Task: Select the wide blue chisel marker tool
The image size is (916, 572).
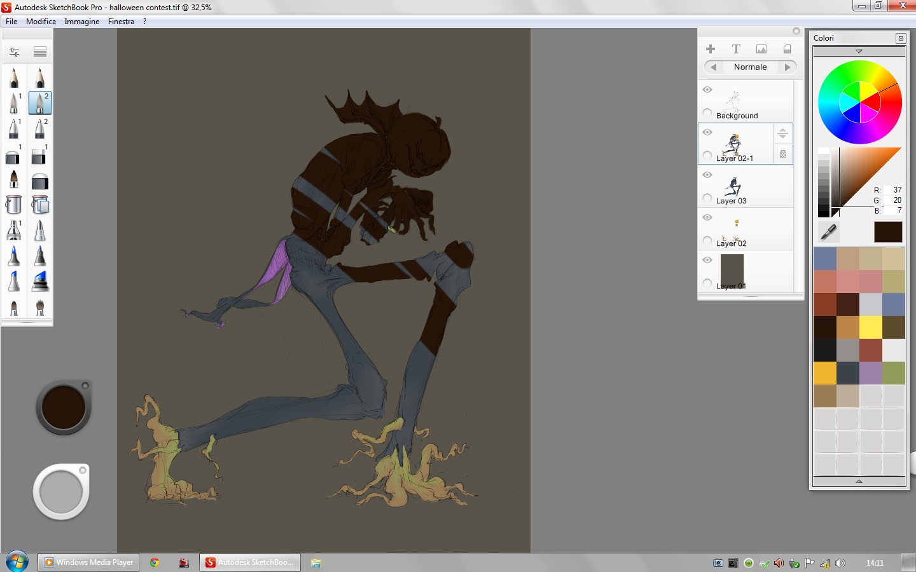Action: coord(39,280)
